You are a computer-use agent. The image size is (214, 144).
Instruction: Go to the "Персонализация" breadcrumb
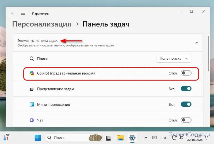(x=41, y=24)
